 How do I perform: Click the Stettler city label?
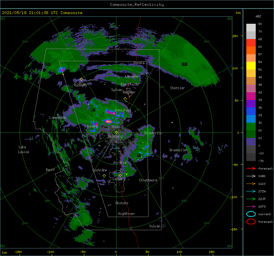coord(177,88)
